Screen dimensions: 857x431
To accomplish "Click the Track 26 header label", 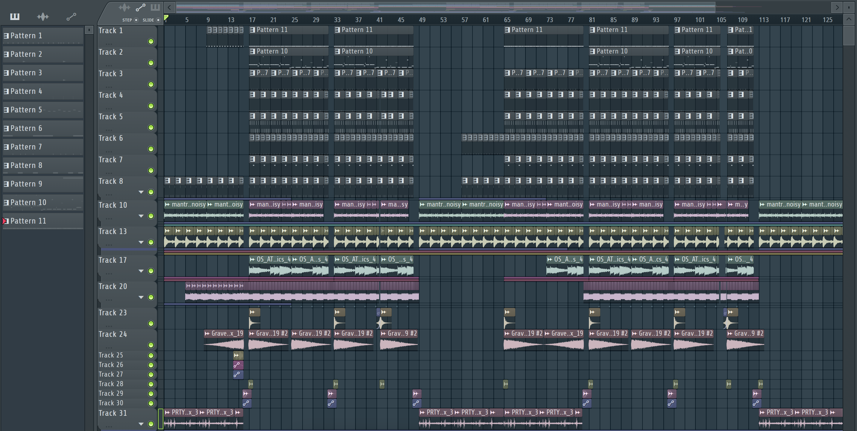I will pyautogui.click(x=111, y=365).
